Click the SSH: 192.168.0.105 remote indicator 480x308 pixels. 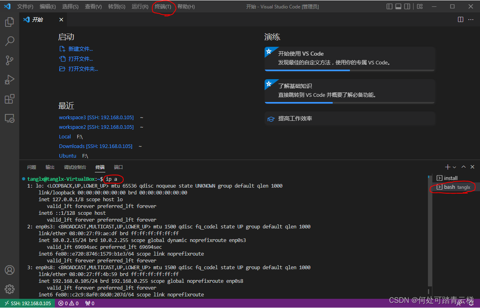click(28, 304)
